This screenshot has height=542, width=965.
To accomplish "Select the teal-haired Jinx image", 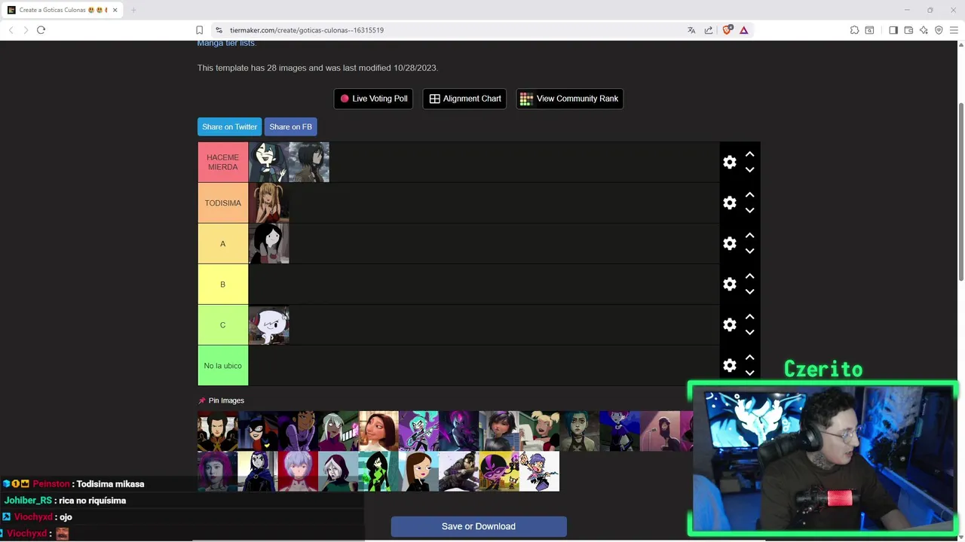I will pos(580,431).
